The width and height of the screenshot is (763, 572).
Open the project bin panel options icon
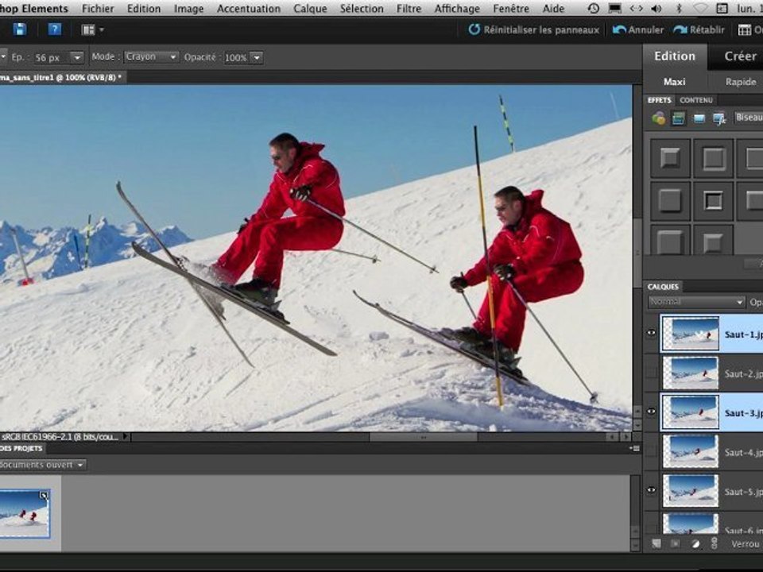[x=634, y=448]
